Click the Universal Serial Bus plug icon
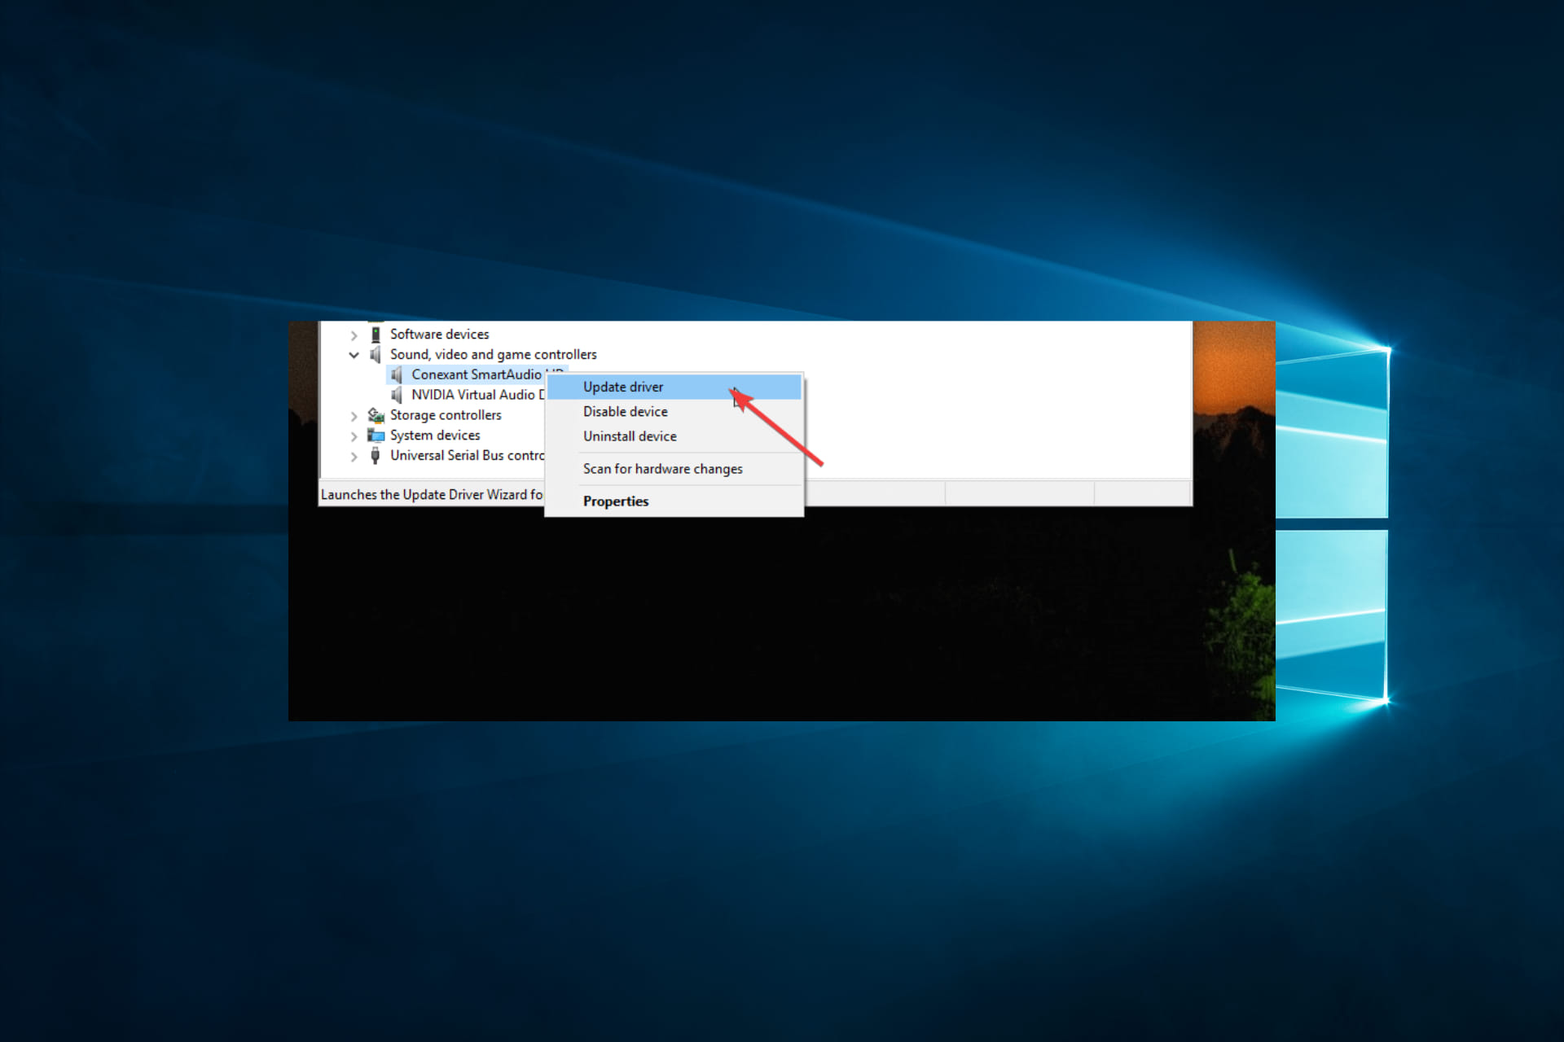Image resolution: width=1564 pixels, height=1042 pixels. (376, 456)
